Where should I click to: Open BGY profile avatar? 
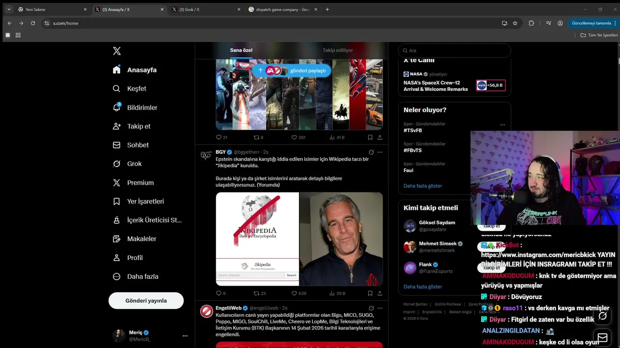206,155
